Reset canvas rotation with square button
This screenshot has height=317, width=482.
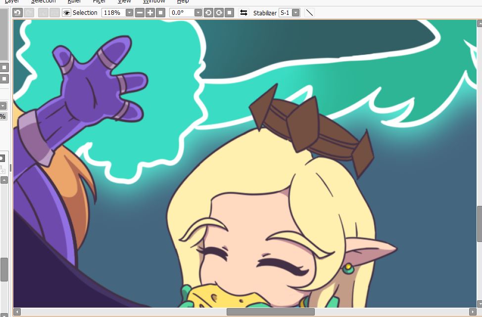229,12
